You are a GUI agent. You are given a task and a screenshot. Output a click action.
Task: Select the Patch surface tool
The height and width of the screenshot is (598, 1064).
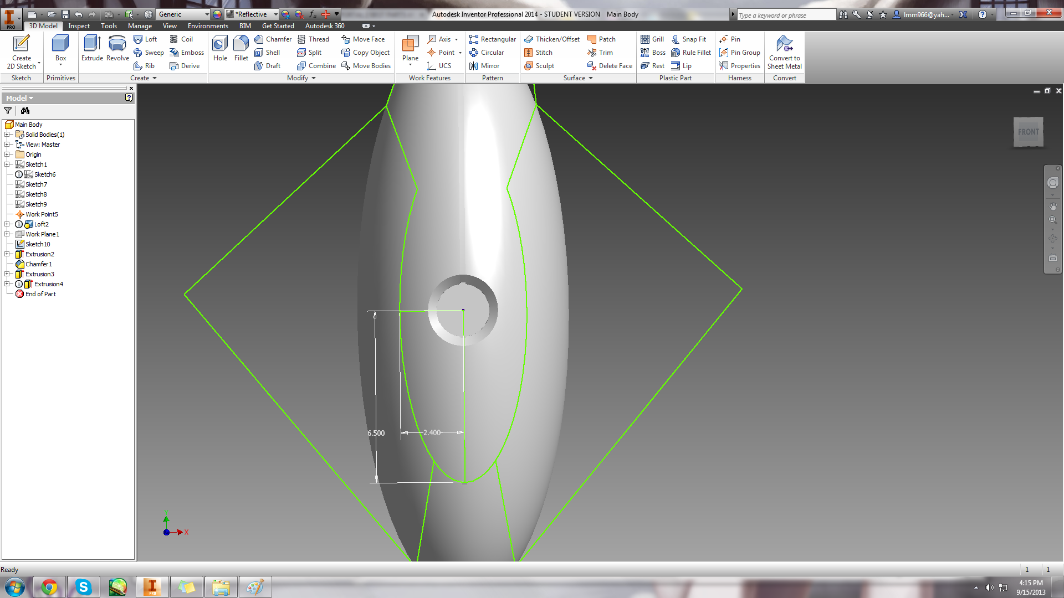601,39
